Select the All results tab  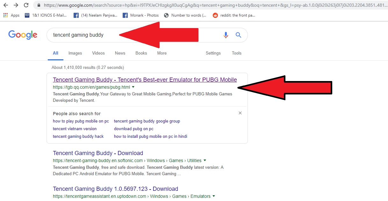(x=55, y=53)
